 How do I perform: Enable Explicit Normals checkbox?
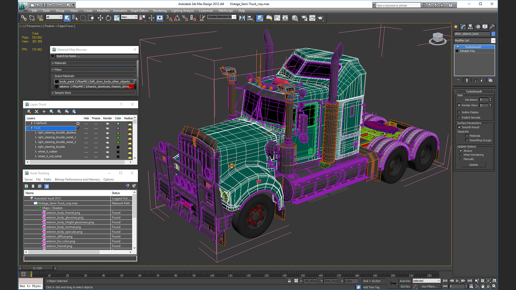[459, 117]
